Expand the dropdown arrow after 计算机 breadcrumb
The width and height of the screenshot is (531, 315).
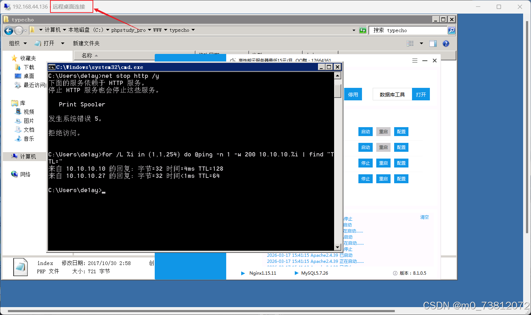[64, 30]
